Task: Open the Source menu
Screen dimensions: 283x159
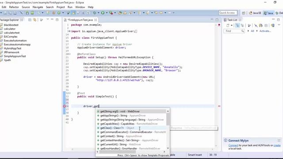Action: coord(26,7)
